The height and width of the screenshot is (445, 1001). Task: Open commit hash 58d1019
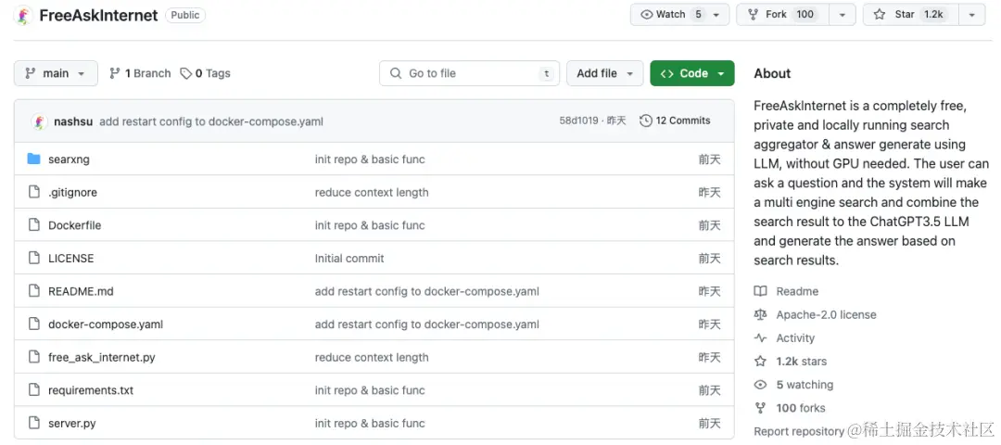[x=578, y=121]
